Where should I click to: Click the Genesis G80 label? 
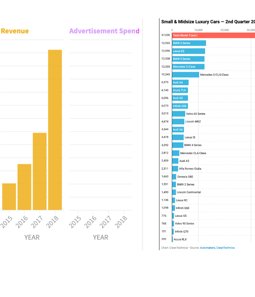pyautogui.click(x=185, y=177)
